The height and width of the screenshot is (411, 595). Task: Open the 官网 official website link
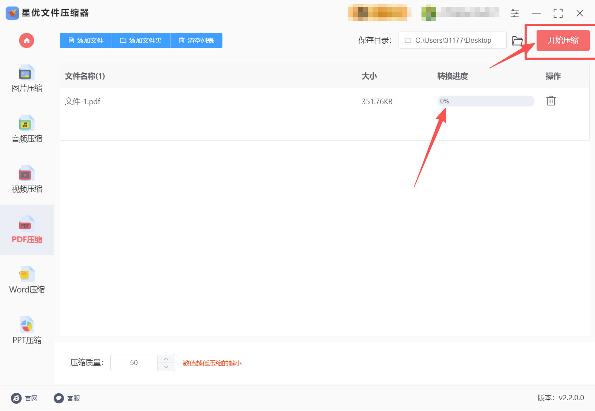pos(25,398)
